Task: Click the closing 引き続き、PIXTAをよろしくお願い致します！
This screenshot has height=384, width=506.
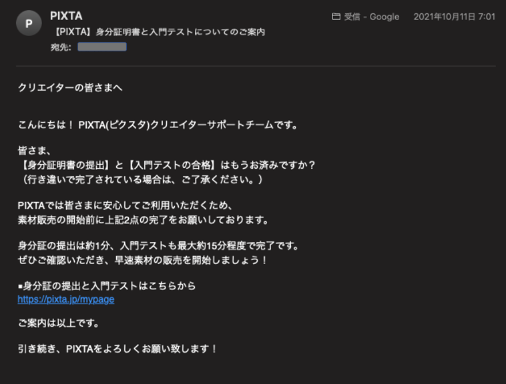Action: point(117,349)
